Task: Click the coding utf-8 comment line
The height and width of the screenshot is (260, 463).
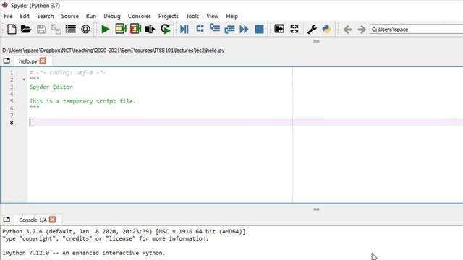Action: click(x=67, y=73)
